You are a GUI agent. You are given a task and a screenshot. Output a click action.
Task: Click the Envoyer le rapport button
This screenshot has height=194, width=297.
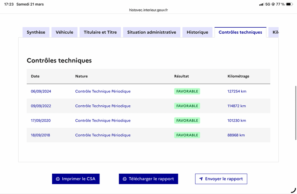pos(221,179)
